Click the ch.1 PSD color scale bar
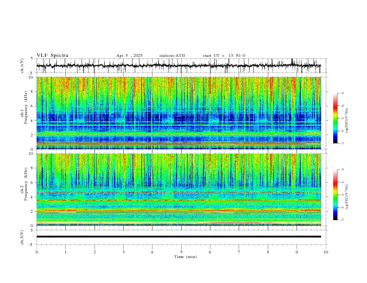 tap(335, 118)
